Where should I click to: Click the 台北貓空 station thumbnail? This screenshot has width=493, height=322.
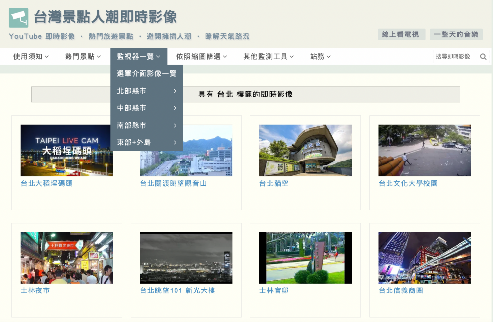coord(305,150)
